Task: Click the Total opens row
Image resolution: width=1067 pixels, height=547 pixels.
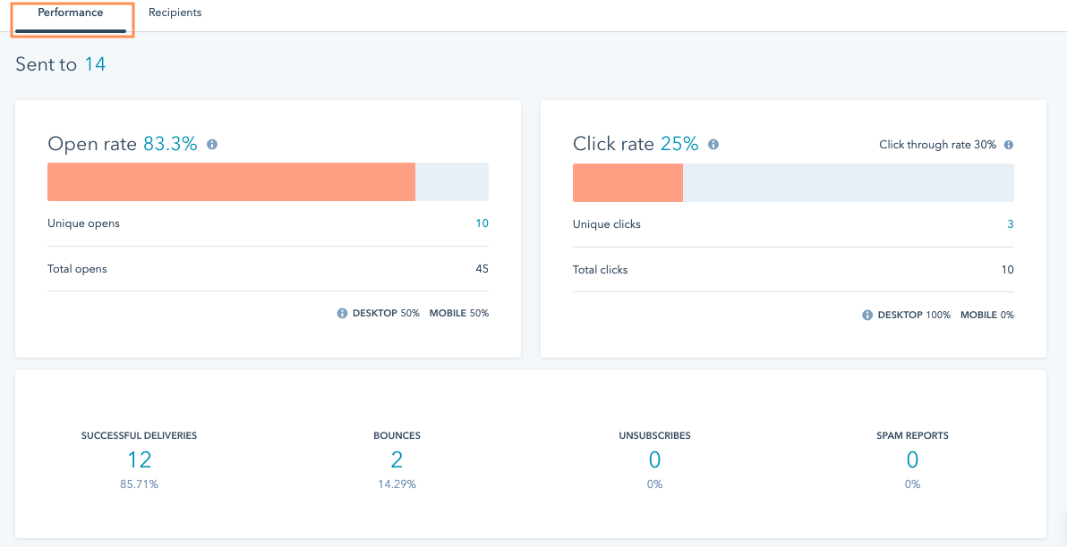Action: click(269, 269)
